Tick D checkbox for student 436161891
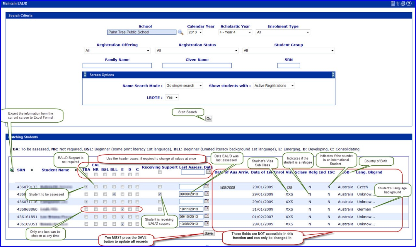Screen dimensions: 416x247 [x=130, y=217]
